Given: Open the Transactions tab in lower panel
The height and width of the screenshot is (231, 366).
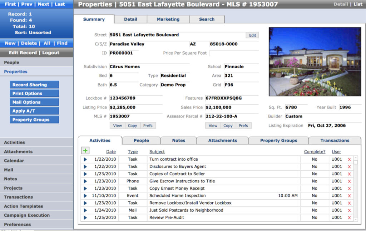Looking at the screenshot, I should [x=335, y=141].
